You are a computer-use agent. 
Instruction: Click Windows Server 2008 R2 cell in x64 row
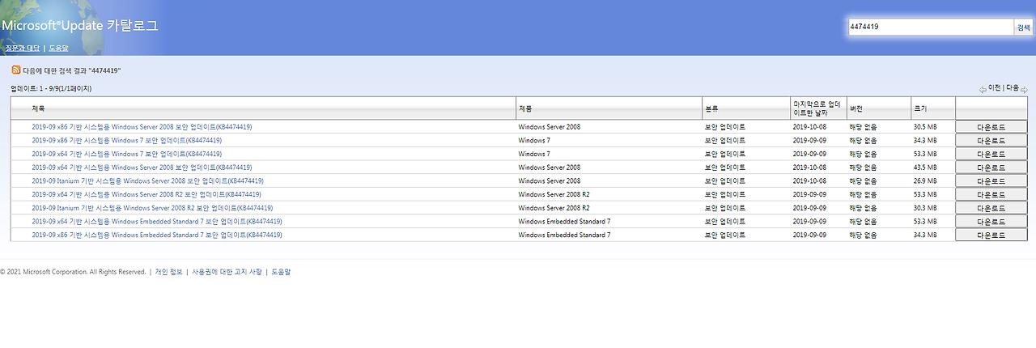tap(554, 194)
